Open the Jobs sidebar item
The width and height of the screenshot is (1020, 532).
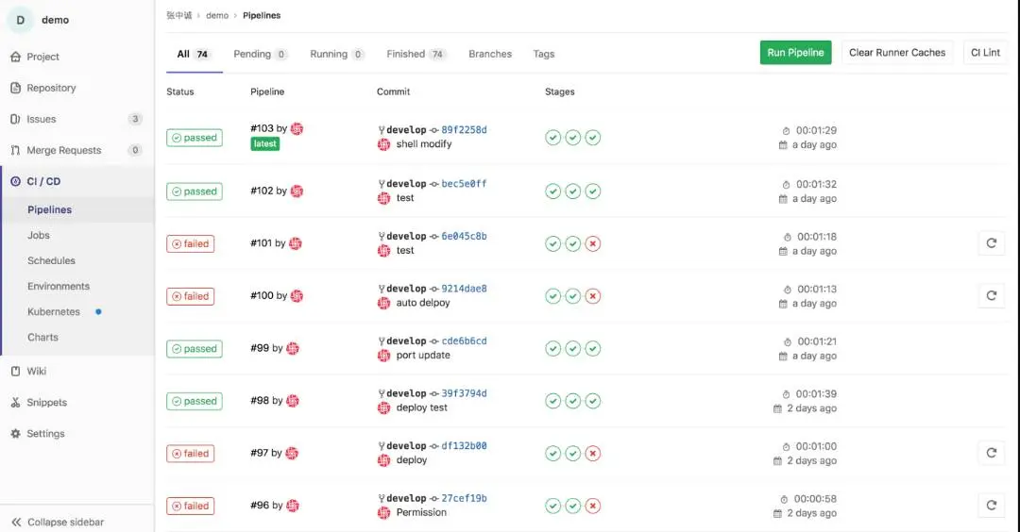39,235
